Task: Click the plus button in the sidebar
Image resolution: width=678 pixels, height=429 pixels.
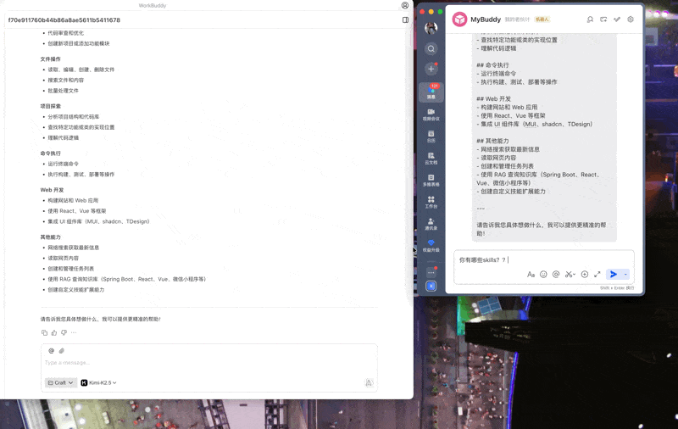Action: 431,69
